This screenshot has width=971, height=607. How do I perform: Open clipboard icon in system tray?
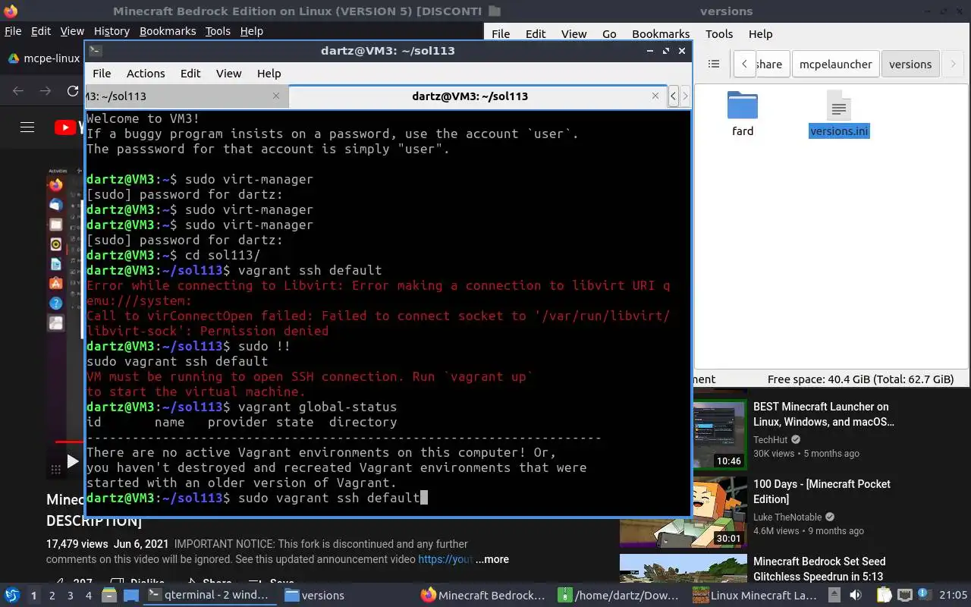885,595
